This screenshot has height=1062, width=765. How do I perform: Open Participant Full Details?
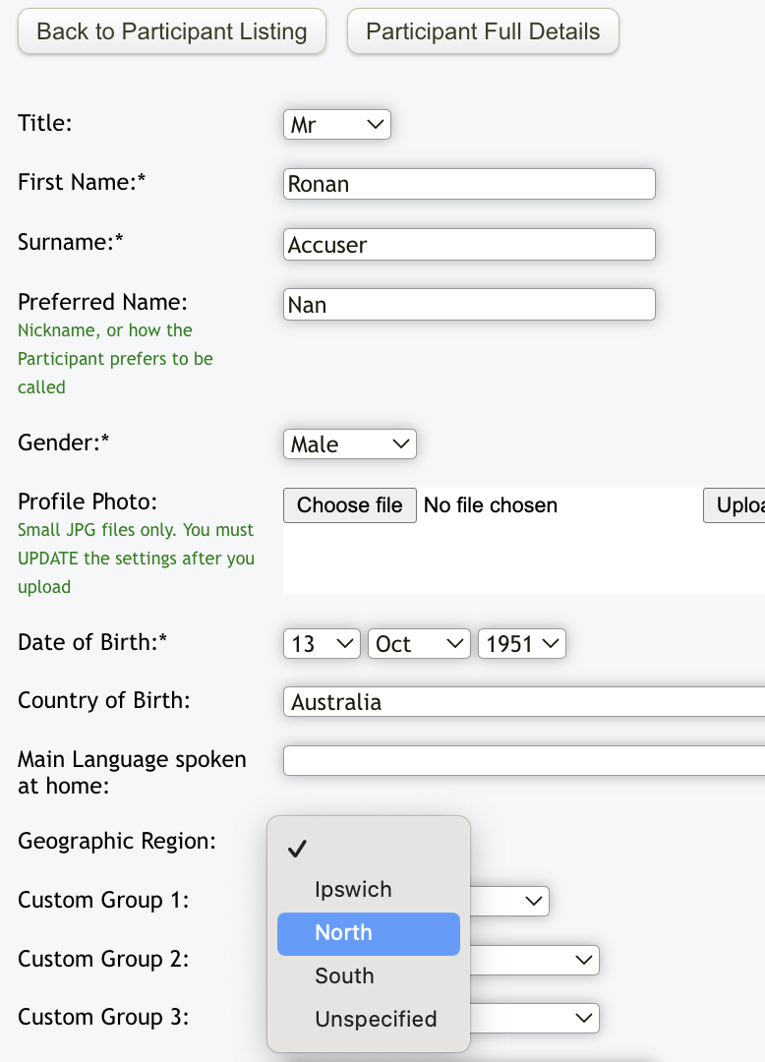point(483,31)
